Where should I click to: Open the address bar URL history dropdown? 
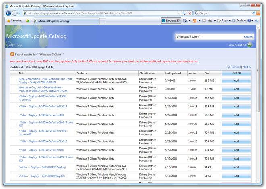click(x=179, y=13)
